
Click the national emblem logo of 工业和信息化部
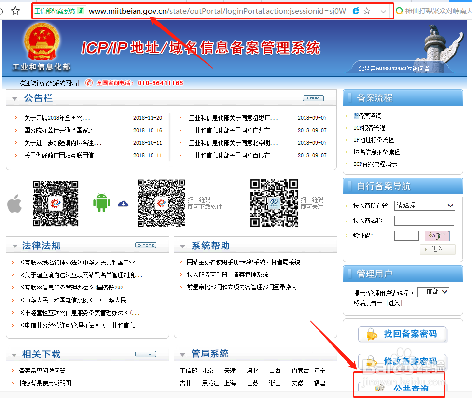[x=43, y=44]
